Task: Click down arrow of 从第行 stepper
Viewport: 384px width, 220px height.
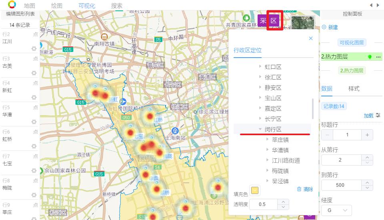Action: click(x=367, y=162)
